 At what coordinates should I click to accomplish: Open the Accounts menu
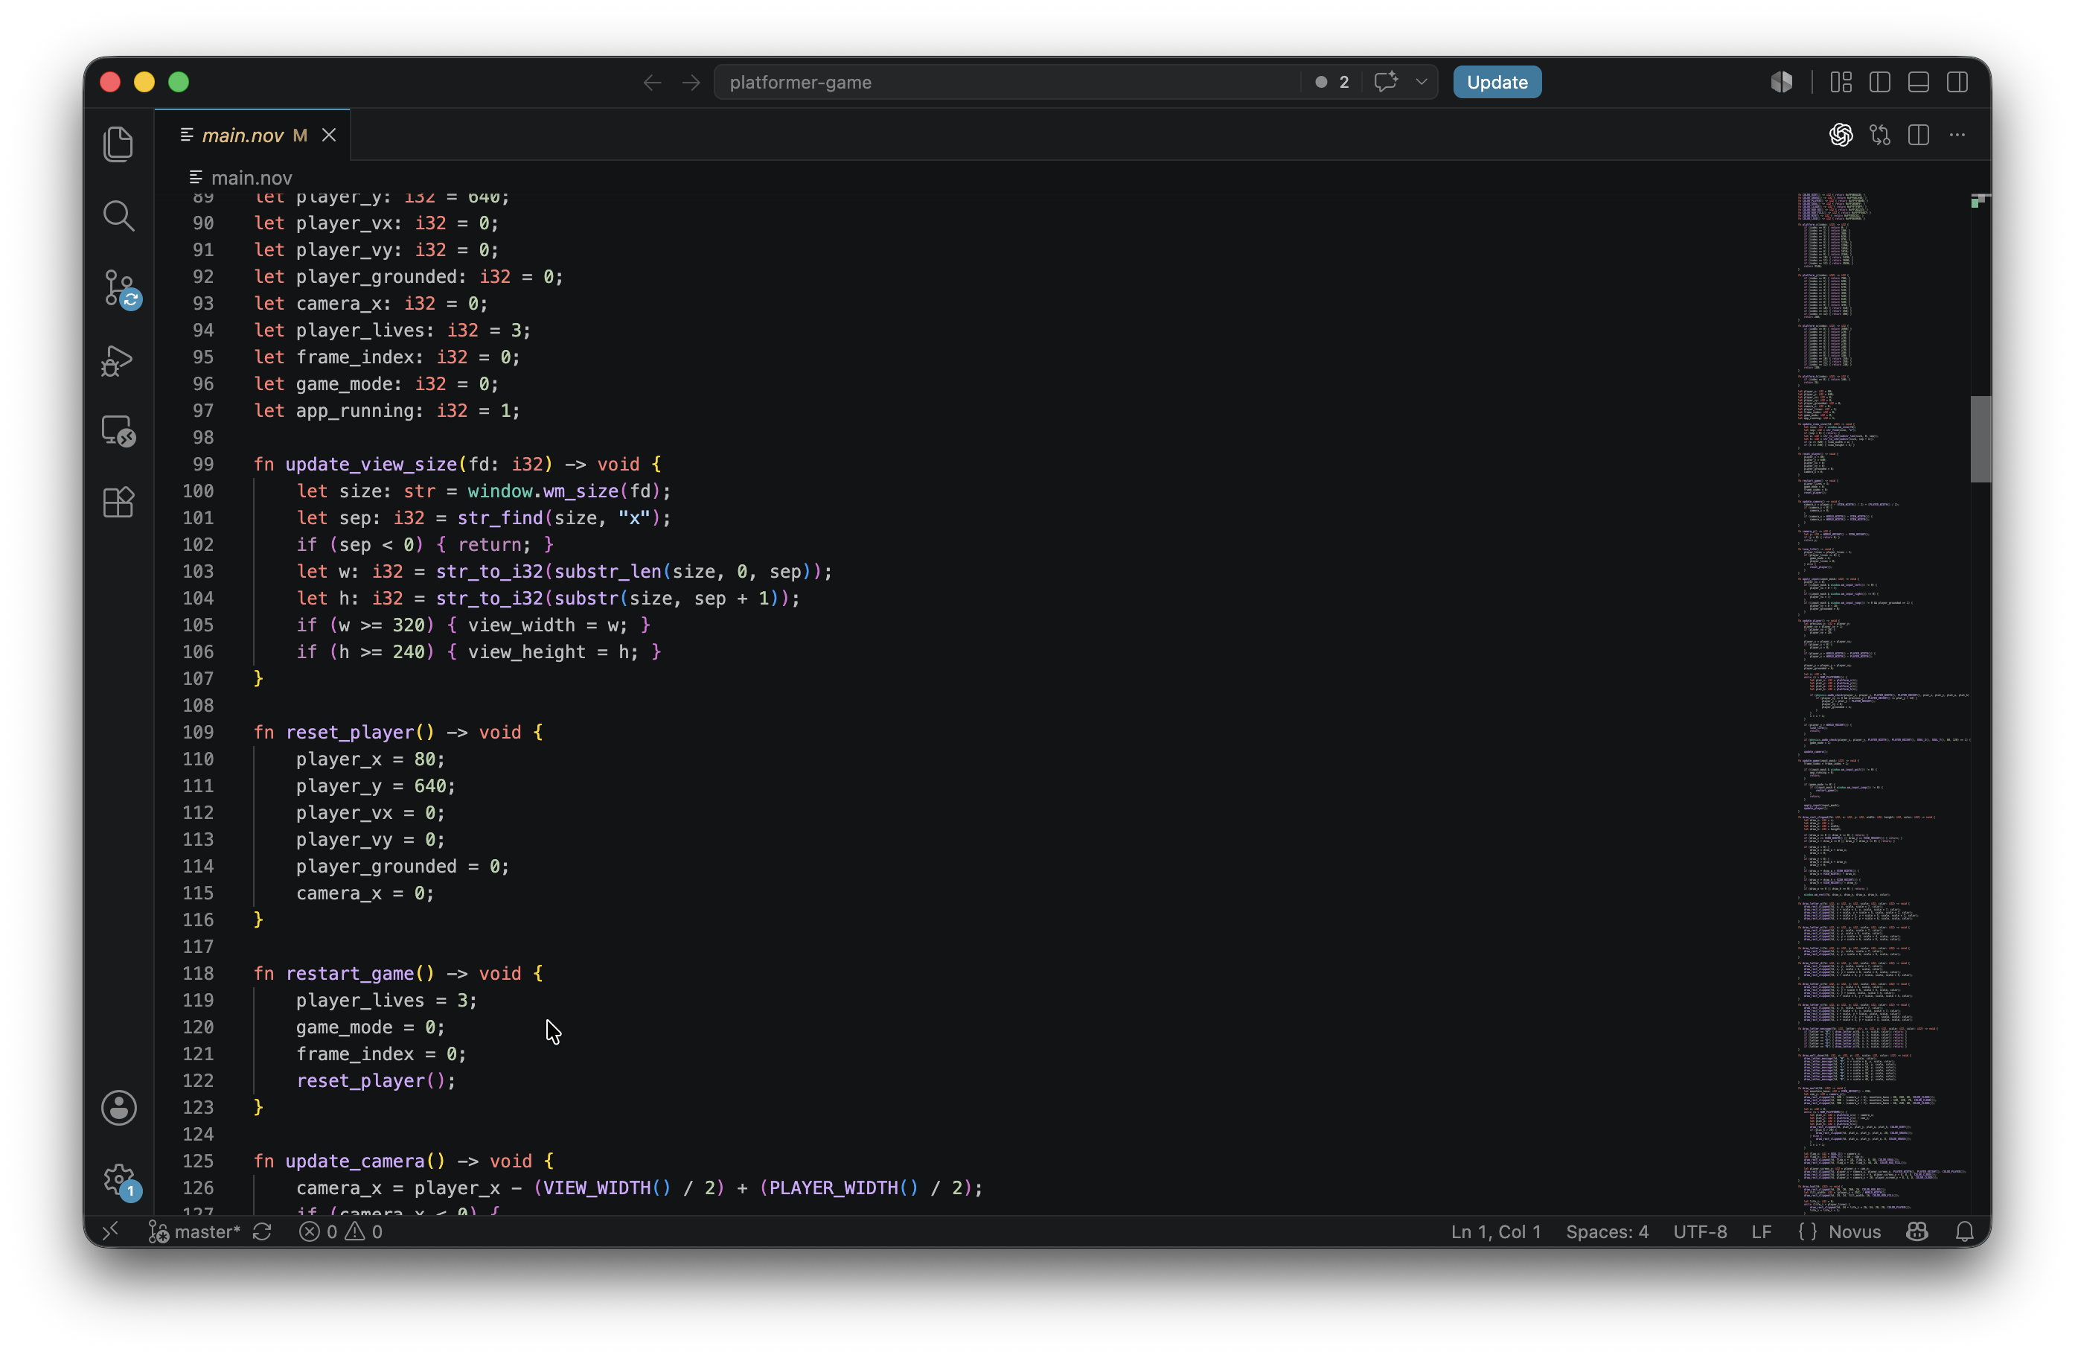tap(118, 1108)
